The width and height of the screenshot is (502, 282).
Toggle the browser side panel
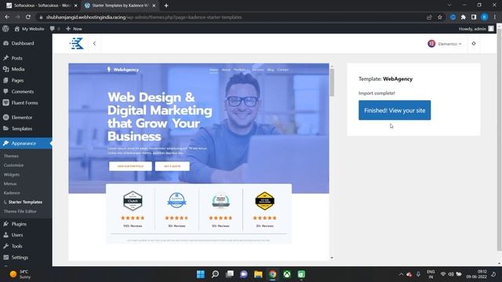pyautogui.click(x=474, y=17)
